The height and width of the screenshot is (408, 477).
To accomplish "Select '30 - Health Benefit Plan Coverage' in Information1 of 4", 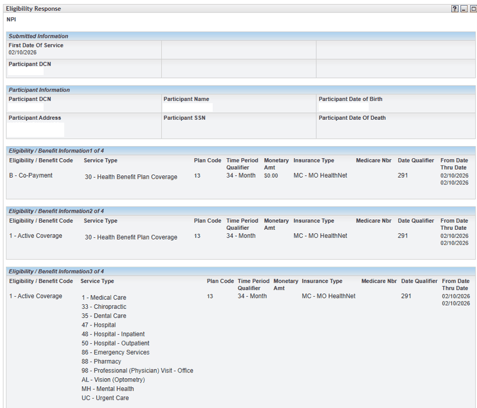I will tap(131, 176).
